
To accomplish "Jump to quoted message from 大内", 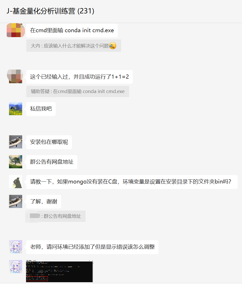I will coord(73,46).
